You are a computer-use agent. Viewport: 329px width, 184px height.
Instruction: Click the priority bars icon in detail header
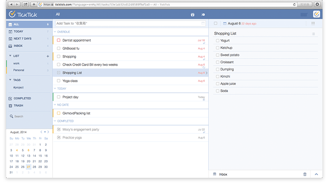click(313, 23)
